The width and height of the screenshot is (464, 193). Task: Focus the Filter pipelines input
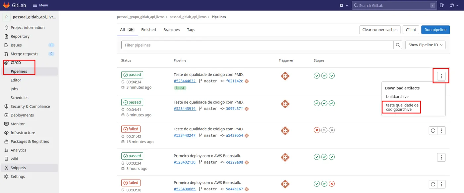[x=258, y=45]
